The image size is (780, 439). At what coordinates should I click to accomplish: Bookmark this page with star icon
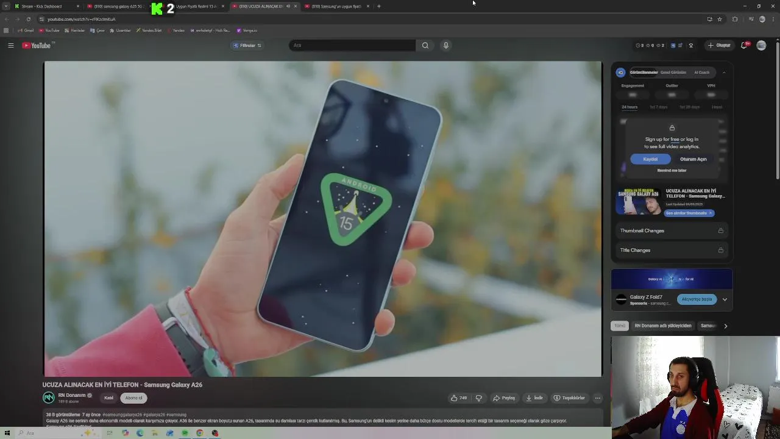coord(720,19)
